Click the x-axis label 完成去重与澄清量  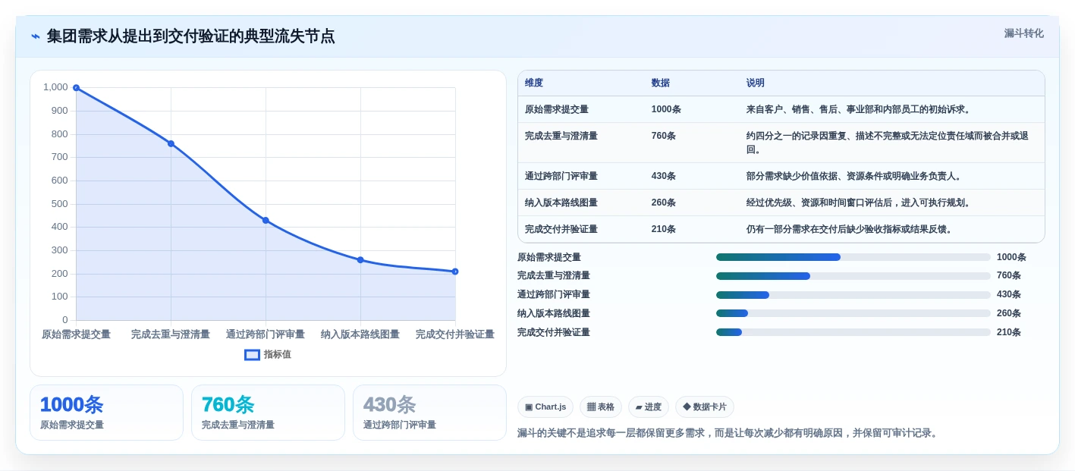(171, 334)
